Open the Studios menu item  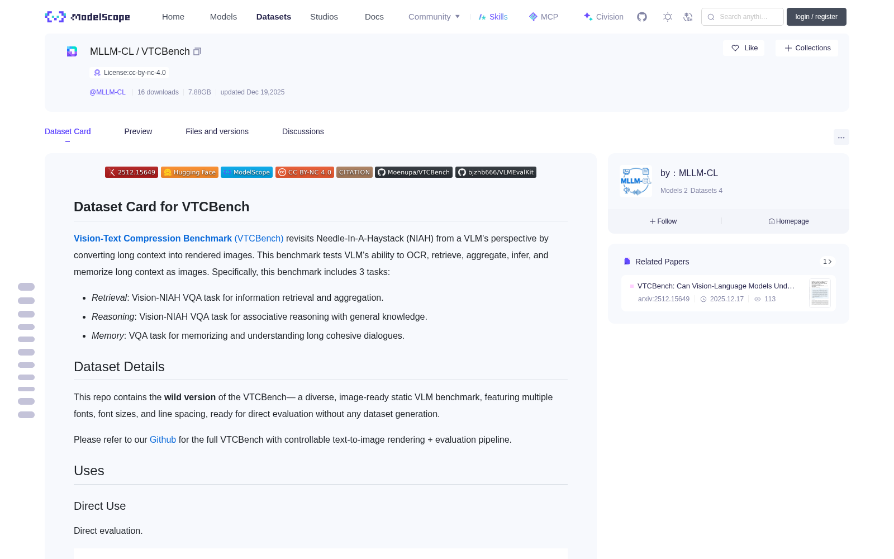324,17
